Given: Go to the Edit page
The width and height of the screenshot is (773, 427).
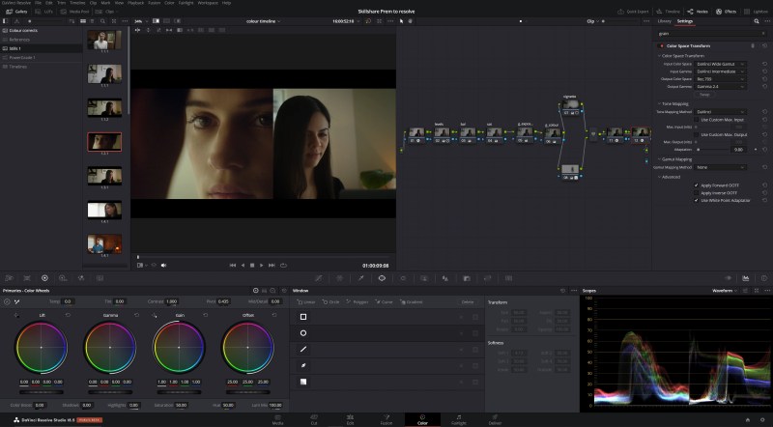Looking at the screenshot, I should [350, 419].
